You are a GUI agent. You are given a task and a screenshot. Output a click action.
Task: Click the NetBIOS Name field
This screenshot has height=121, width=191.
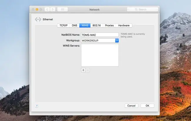(100, 35)
